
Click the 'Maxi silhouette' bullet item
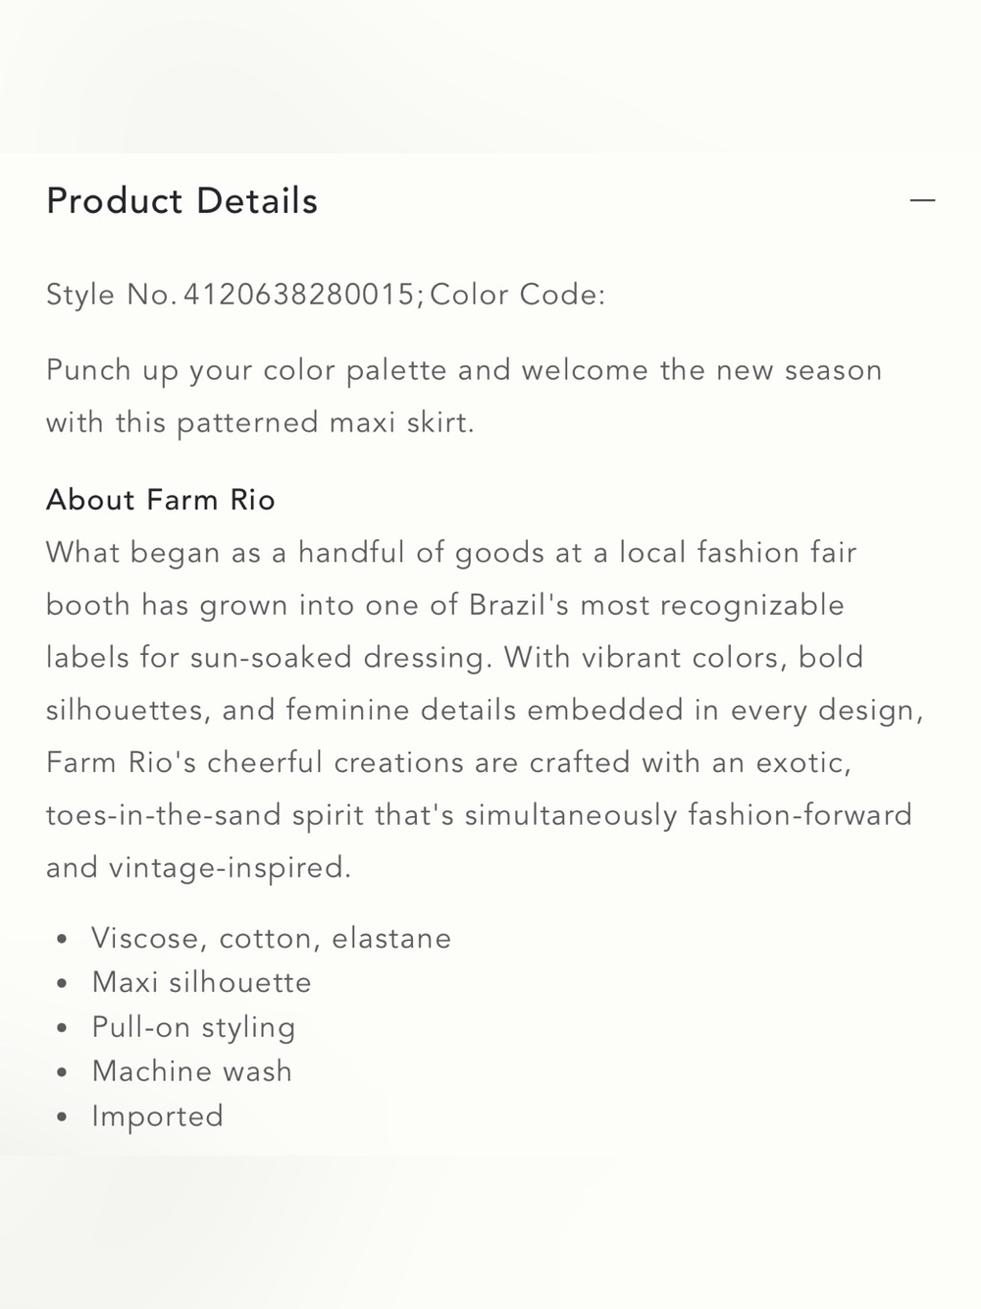[x=201, y=983]
